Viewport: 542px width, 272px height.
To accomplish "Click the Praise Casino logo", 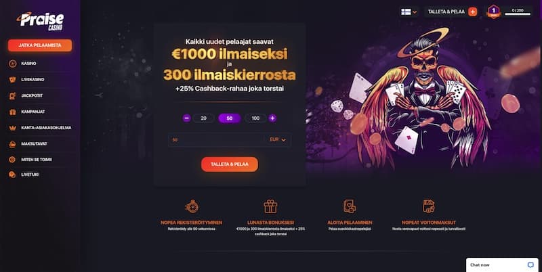I will pos(41,22).
